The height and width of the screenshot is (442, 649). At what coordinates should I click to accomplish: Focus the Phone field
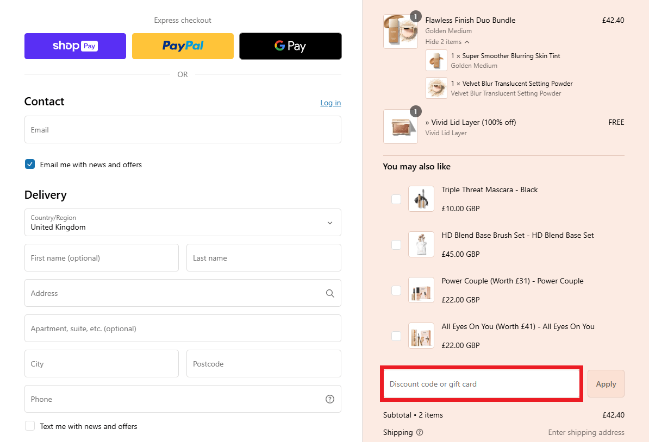coord(183,399)
